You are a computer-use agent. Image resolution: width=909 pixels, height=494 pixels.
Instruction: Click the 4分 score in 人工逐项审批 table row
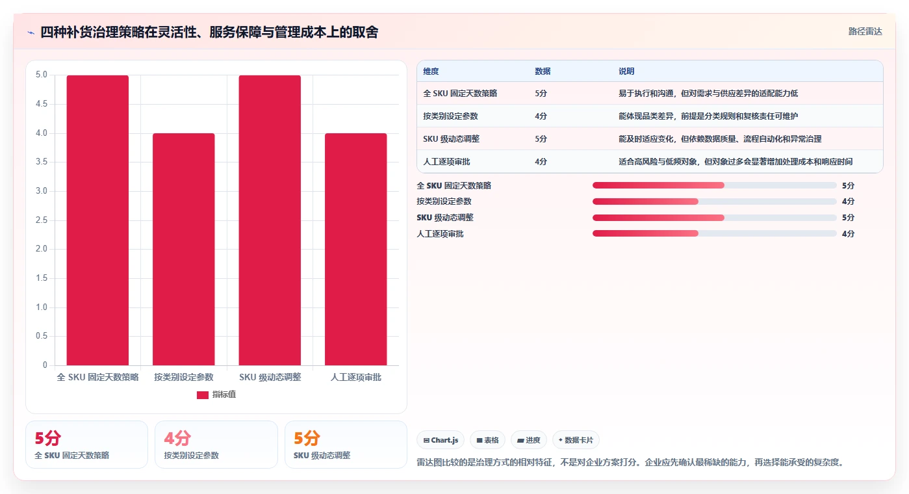[x=541, y=161]
